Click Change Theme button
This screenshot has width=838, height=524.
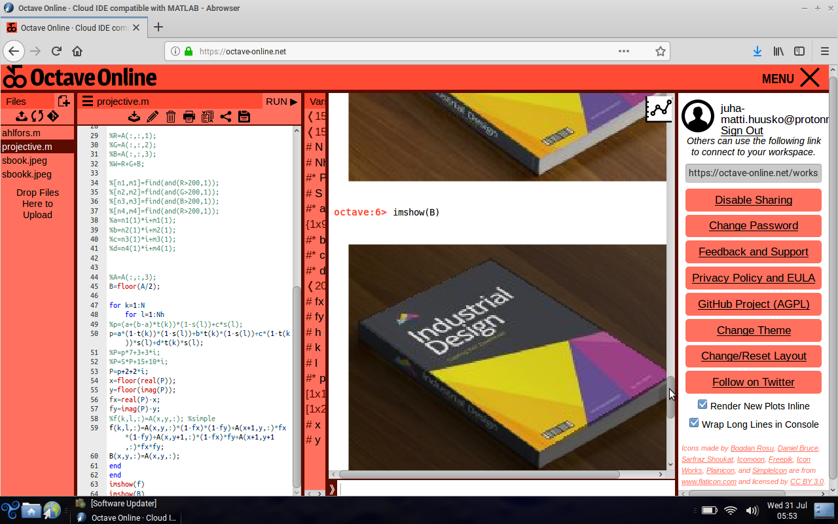[754, 330]
